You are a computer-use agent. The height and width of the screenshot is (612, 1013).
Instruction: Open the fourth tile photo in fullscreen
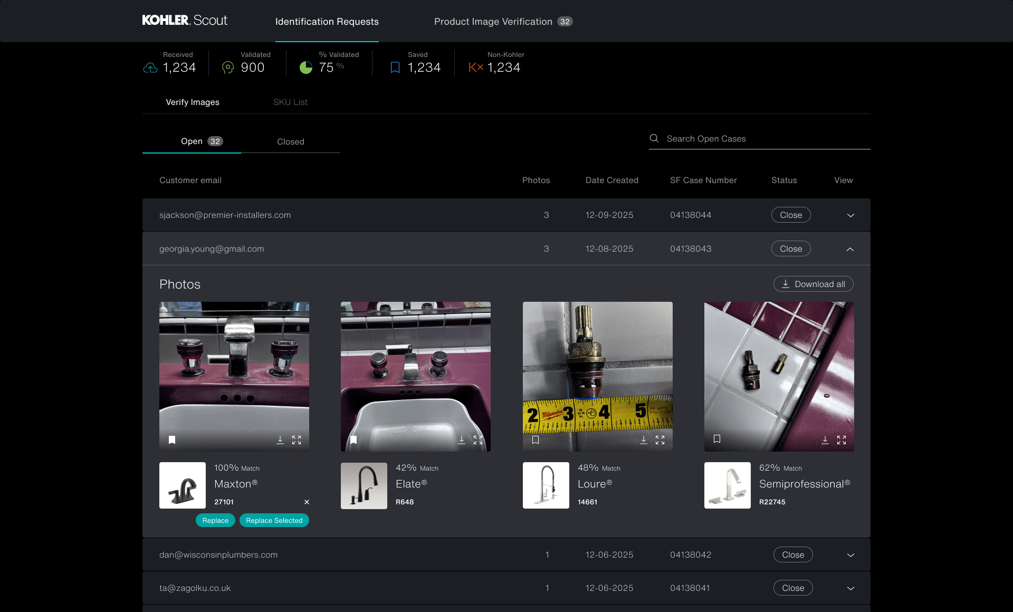coord(842,440)
